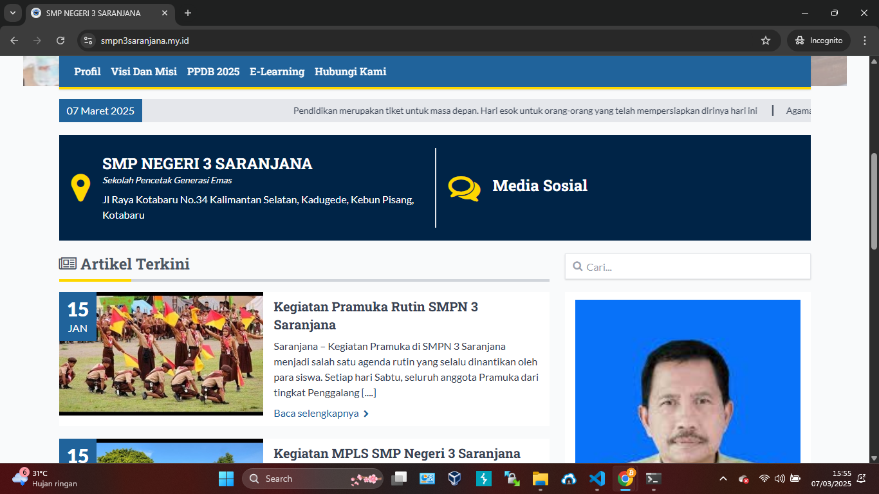Go to PPDB 2025 page

213,71
